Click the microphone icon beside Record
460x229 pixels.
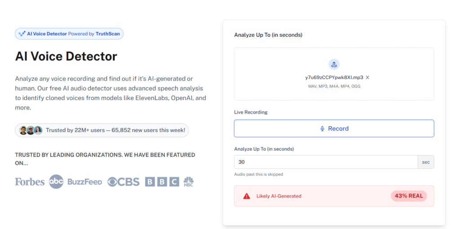(322, 129)
